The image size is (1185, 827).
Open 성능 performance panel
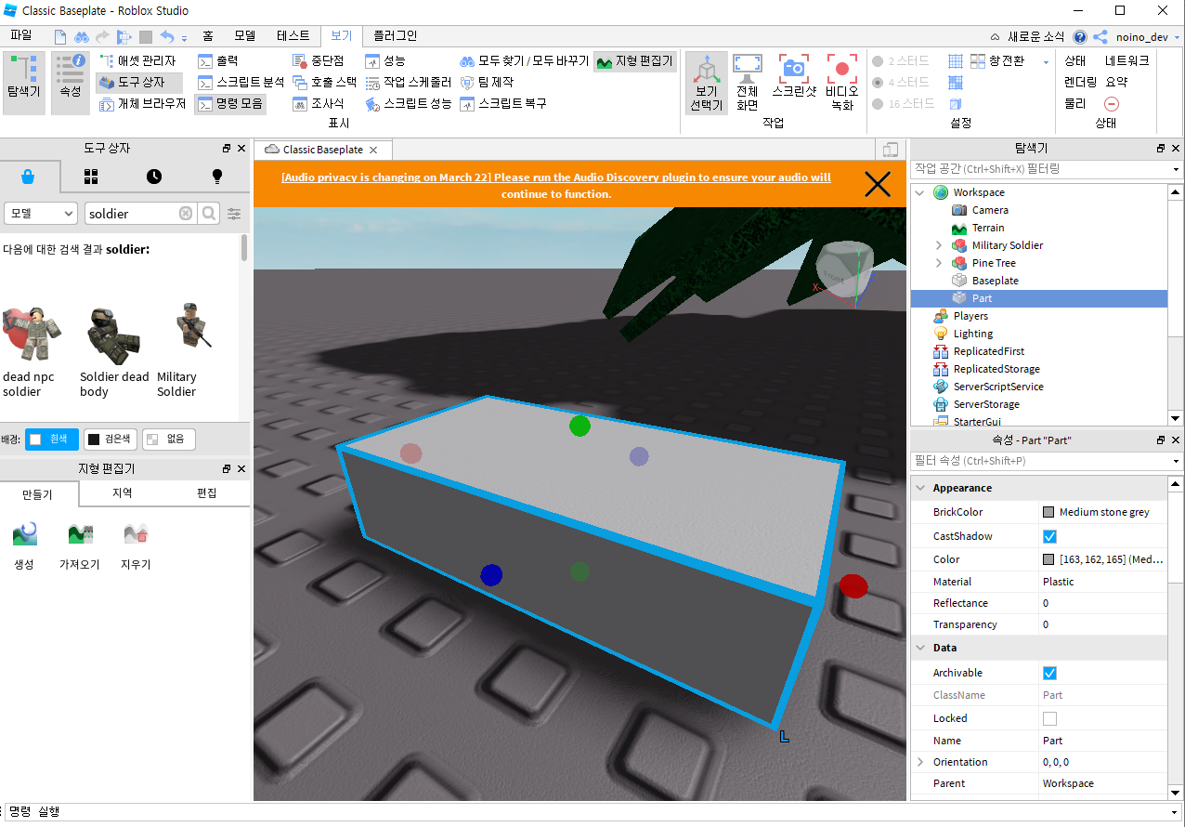pyautogui.click(x=385, y=61)
